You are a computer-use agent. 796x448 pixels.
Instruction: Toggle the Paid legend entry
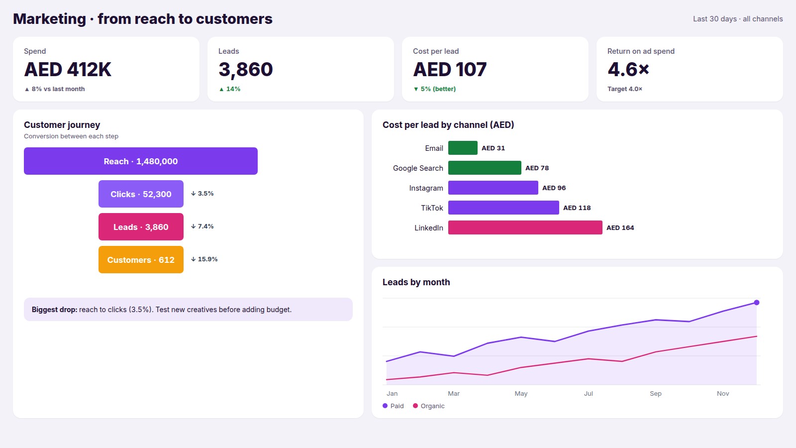pos(393,406)
